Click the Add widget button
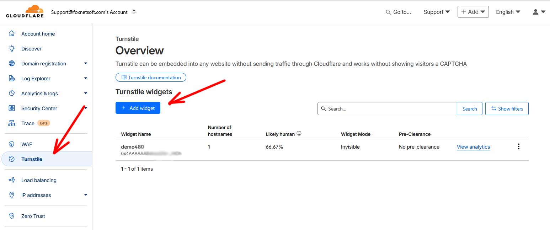This screenshot has width=550, height=230. pos(138,108)
